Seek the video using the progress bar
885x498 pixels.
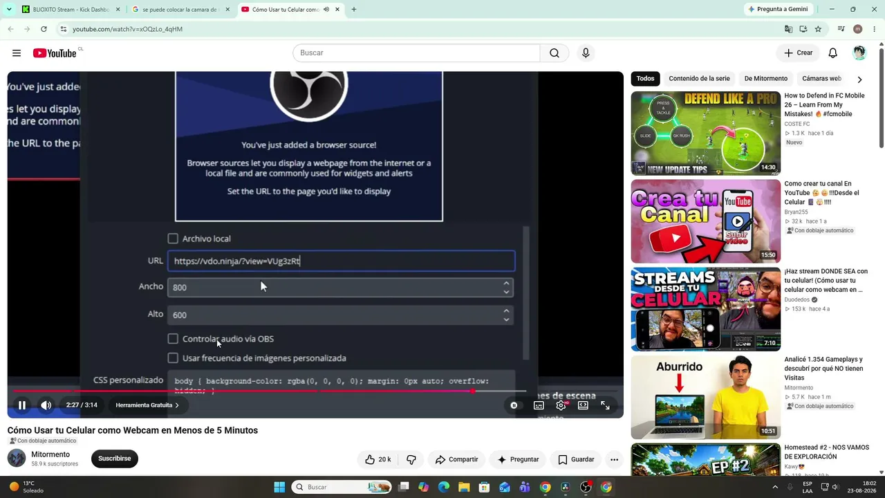(x=315, y=391)
